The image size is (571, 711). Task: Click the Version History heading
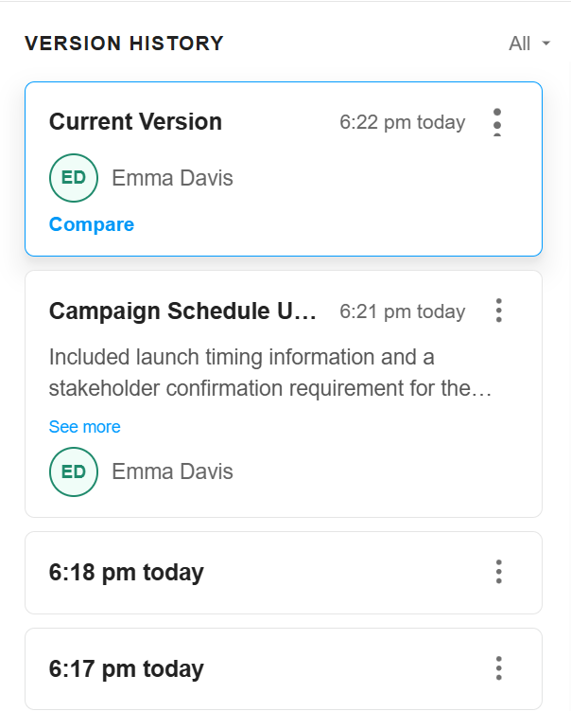[124, 44]
